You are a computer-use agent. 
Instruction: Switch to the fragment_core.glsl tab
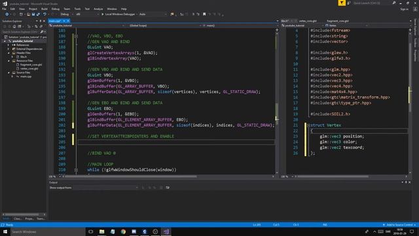coord(338,21)
